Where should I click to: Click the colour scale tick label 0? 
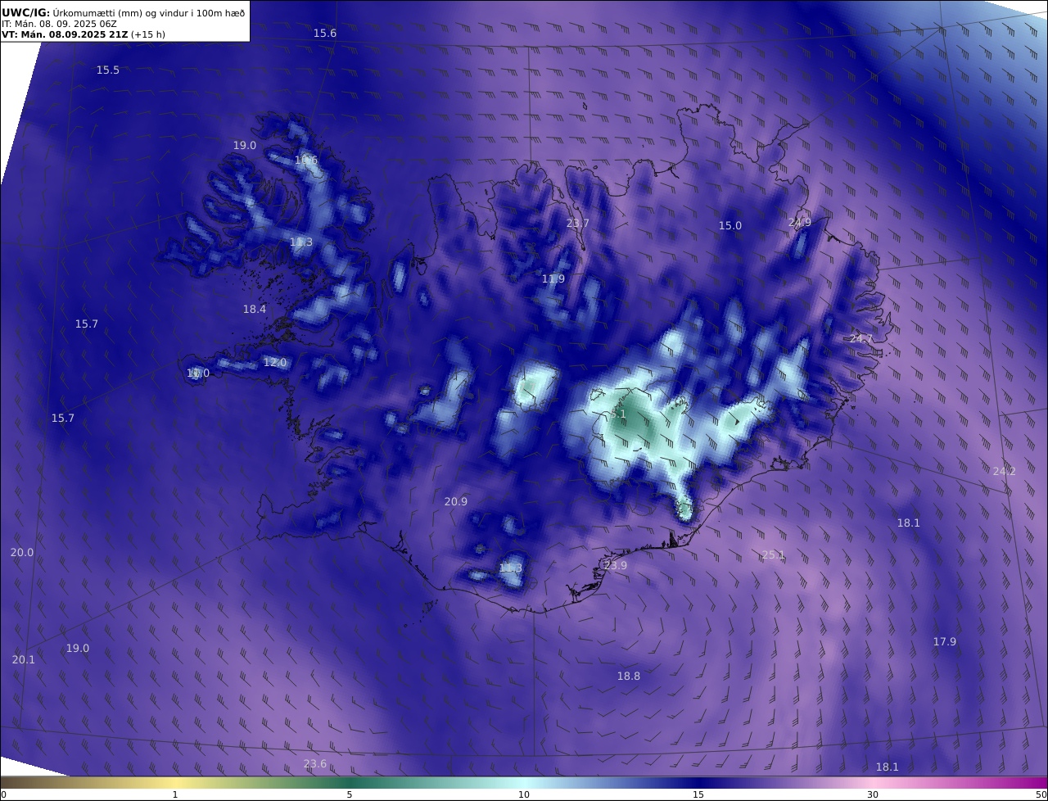click(x=3, y=794)
